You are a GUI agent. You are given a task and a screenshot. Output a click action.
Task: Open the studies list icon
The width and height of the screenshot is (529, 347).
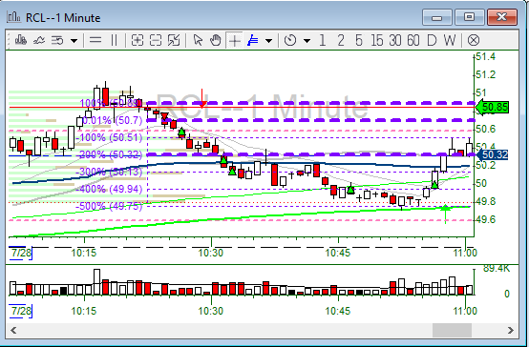(x=57, y=40)
